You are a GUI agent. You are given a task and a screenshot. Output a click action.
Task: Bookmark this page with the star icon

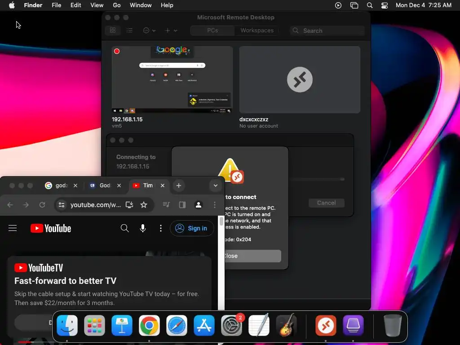[x=144, y=205]
